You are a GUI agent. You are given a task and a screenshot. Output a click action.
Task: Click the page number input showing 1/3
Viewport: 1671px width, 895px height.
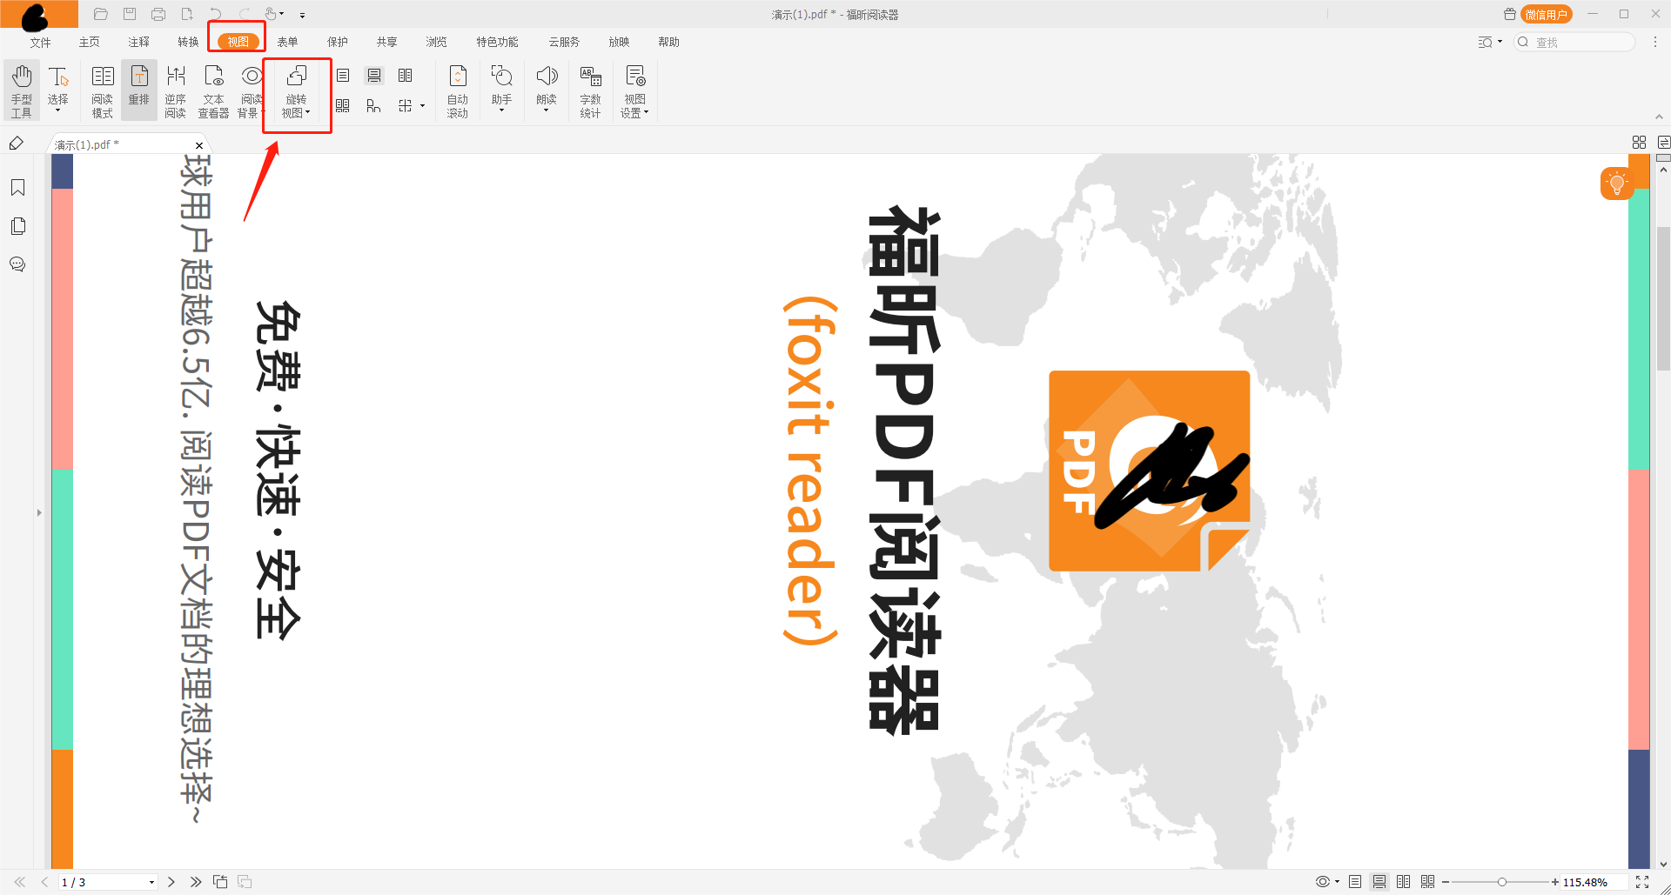(103, 881)
